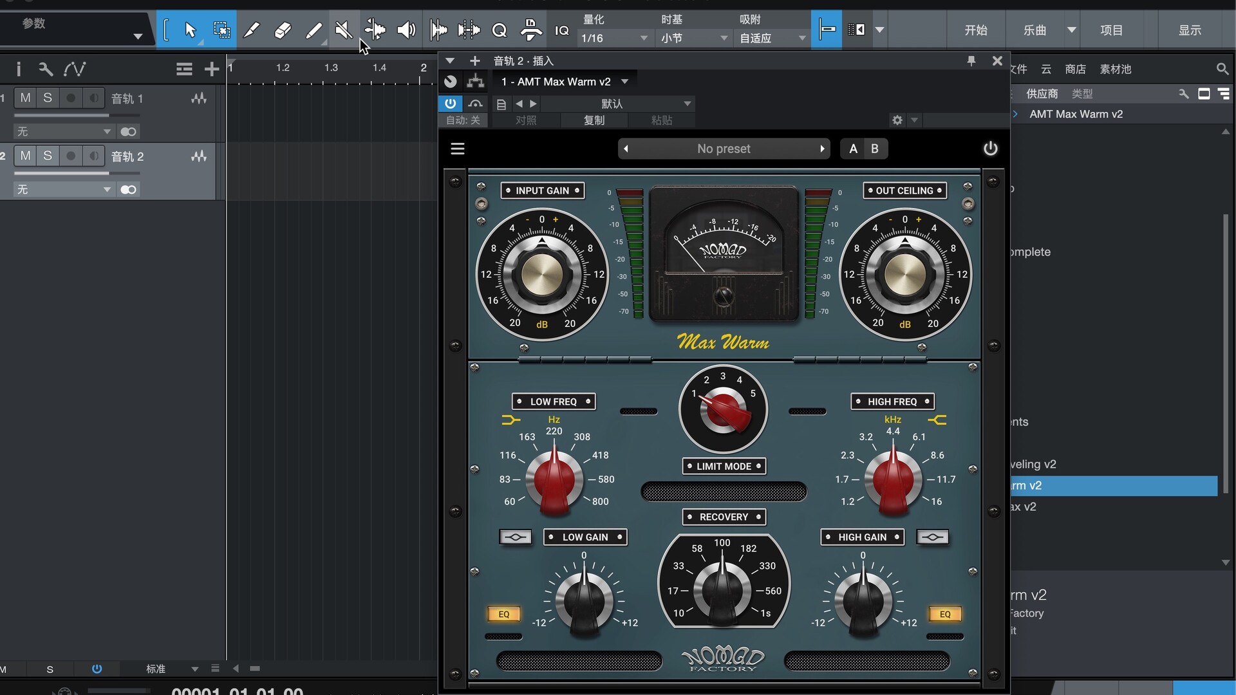Click the waveform icon on 音轨 1

coord(199,98)
